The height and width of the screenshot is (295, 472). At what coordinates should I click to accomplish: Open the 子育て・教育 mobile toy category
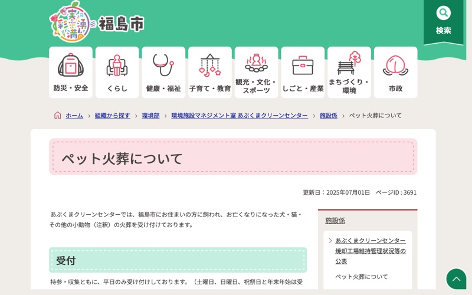210,72
